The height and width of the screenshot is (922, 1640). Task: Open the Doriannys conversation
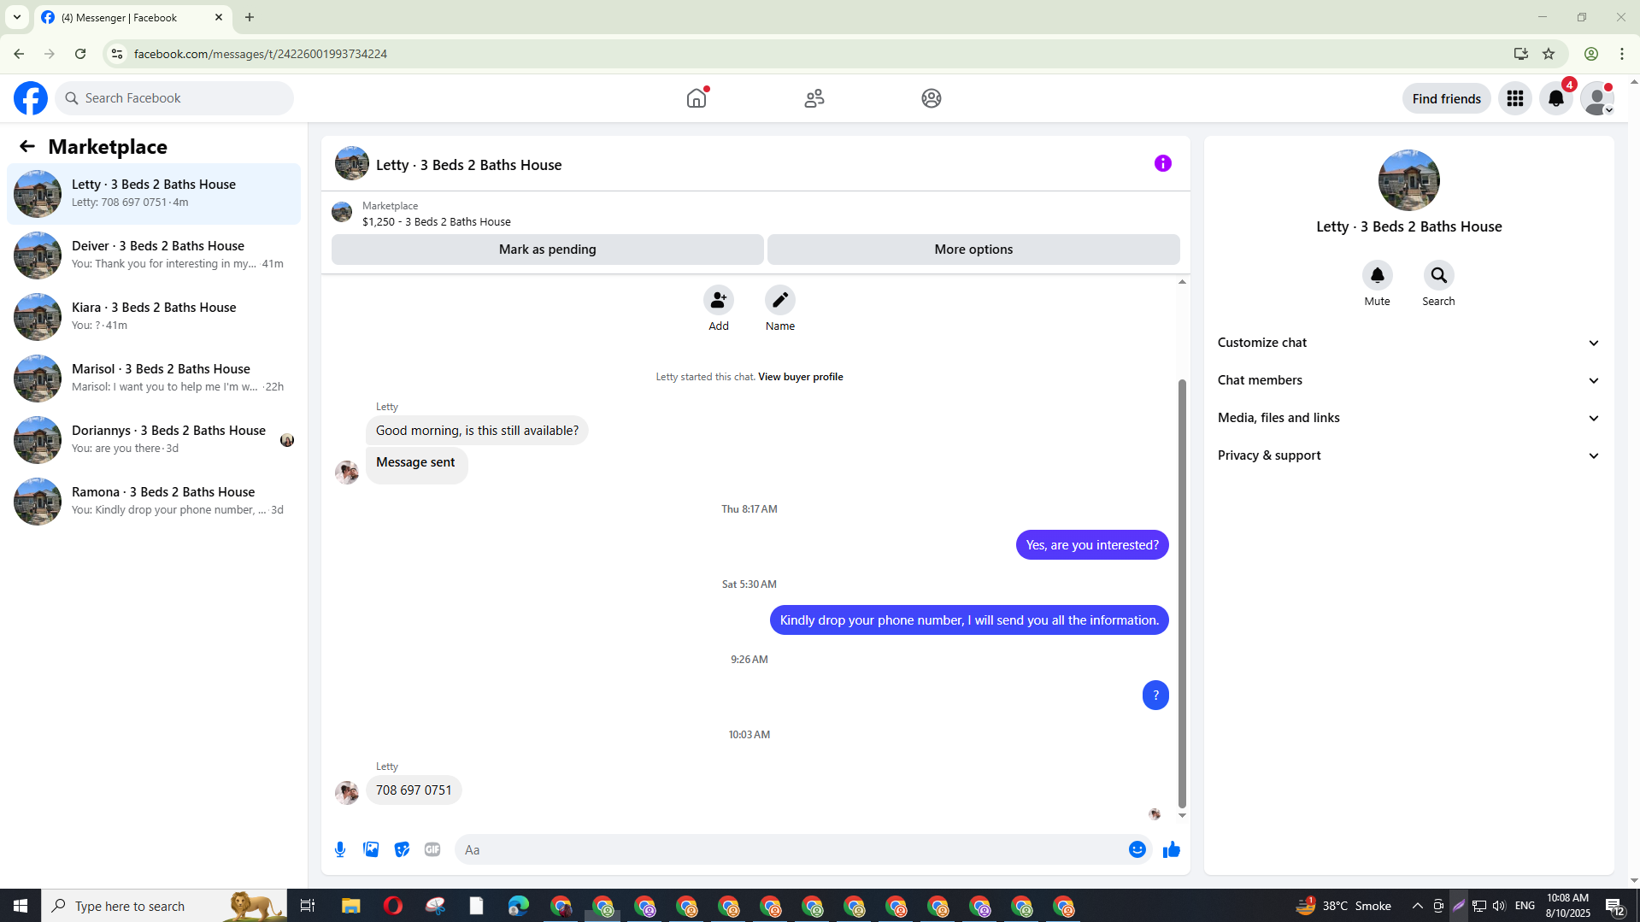[x=154, y=440]
